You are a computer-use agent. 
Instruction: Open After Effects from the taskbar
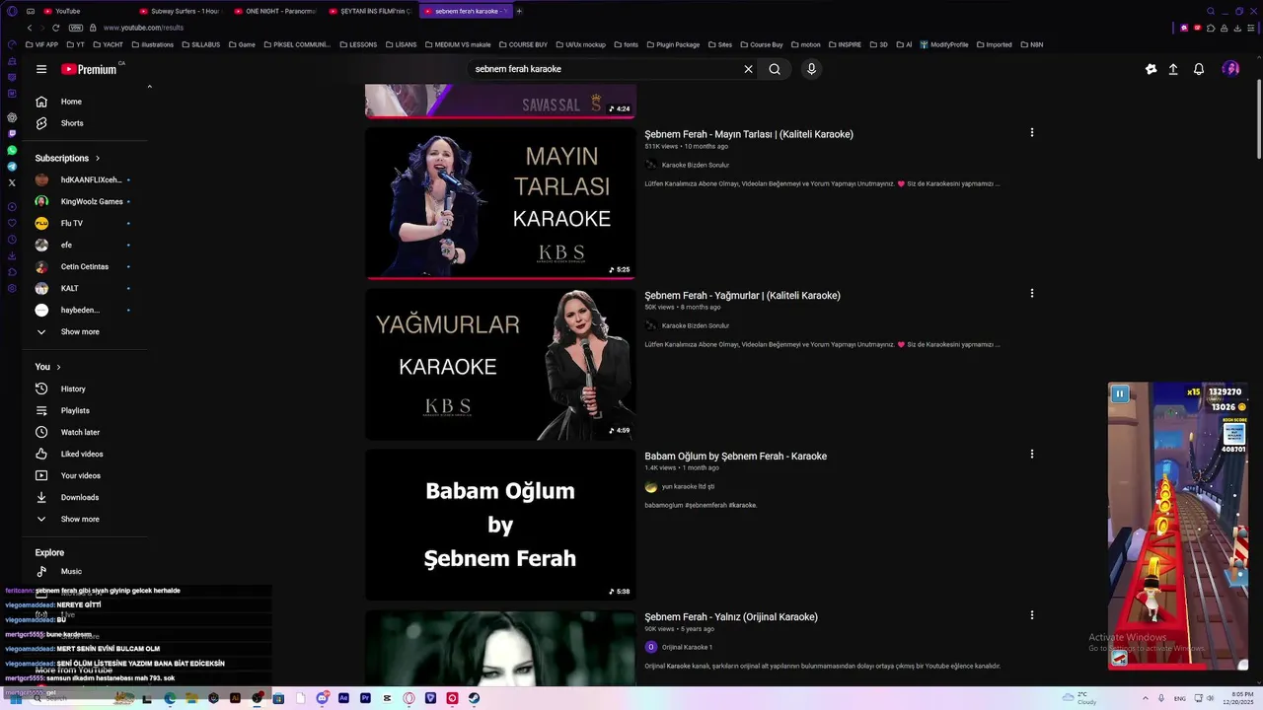[x=343, y=698]
